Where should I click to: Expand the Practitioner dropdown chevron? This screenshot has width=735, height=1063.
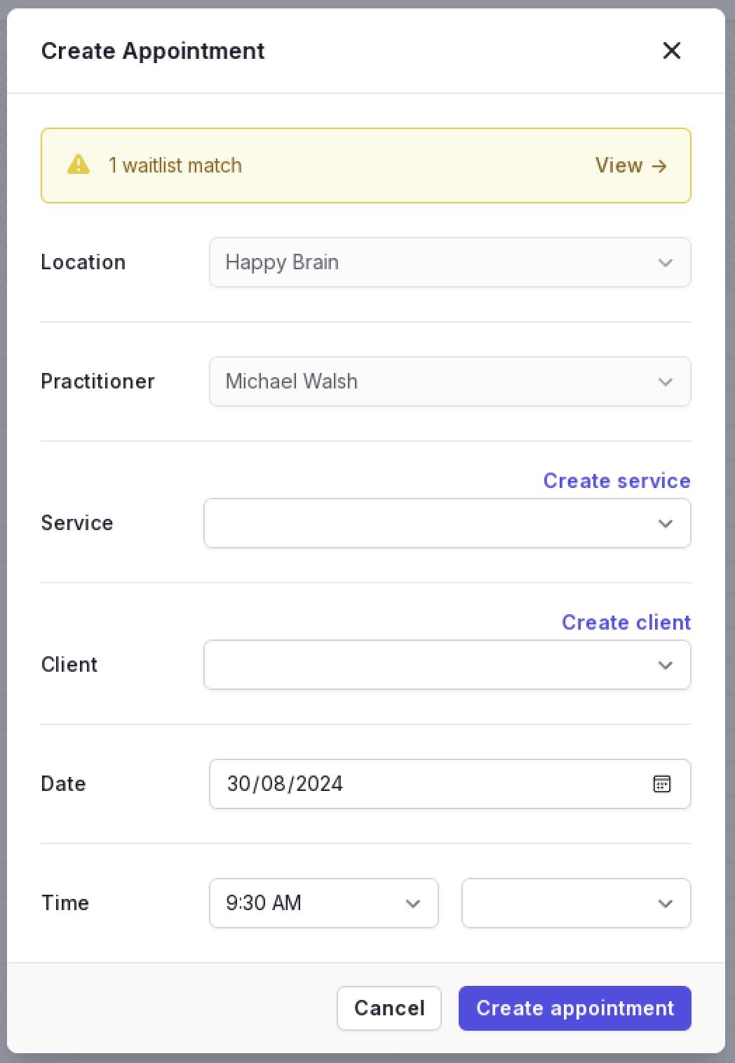tap(665, 382)
